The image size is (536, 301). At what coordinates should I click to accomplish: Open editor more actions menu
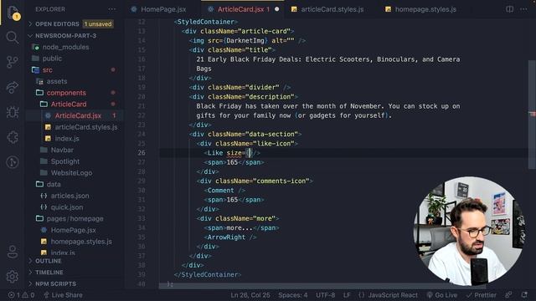(x=523, y=9)
